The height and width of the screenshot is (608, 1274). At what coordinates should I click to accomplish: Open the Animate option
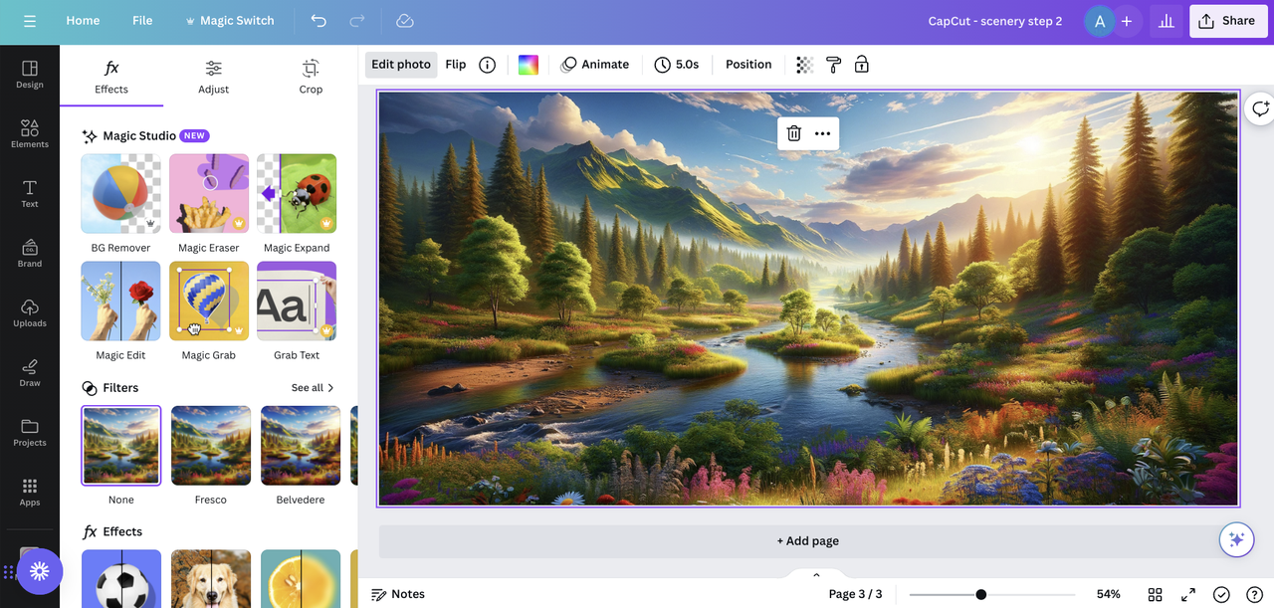(x=594, y=65)
